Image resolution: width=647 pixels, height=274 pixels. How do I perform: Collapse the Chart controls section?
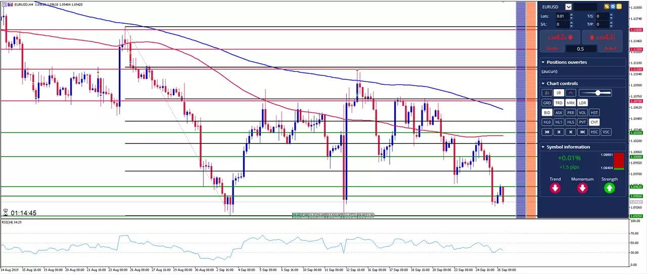point(543,83)
